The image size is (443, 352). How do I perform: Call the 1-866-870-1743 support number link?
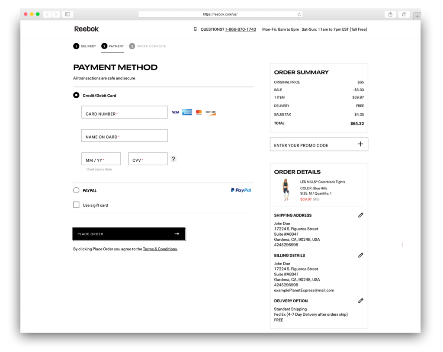pyautogui.click(x=241, y=29)
